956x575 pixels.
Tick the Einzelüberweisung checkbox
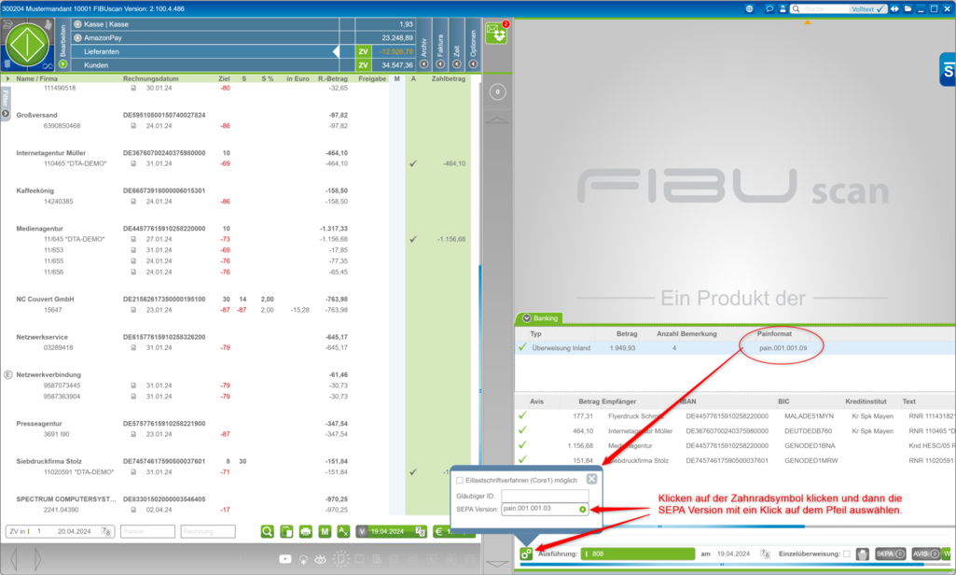[846, 554]
